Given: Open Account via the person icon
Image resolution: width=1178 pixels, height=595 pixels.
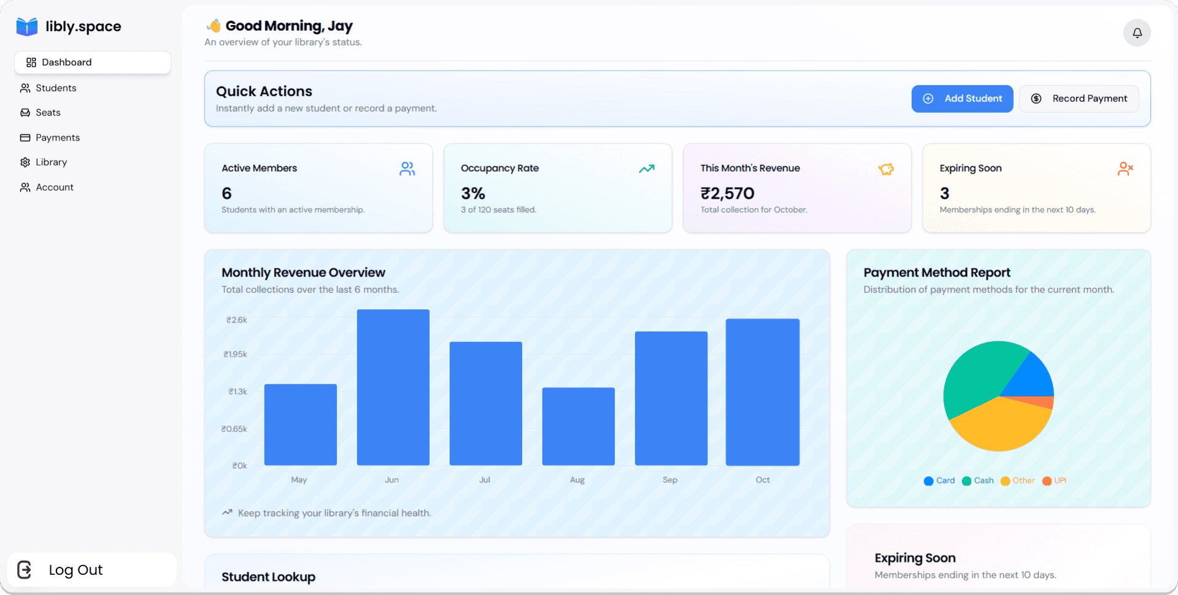Looking at the screenshot, I should click(x=25, y=187).
